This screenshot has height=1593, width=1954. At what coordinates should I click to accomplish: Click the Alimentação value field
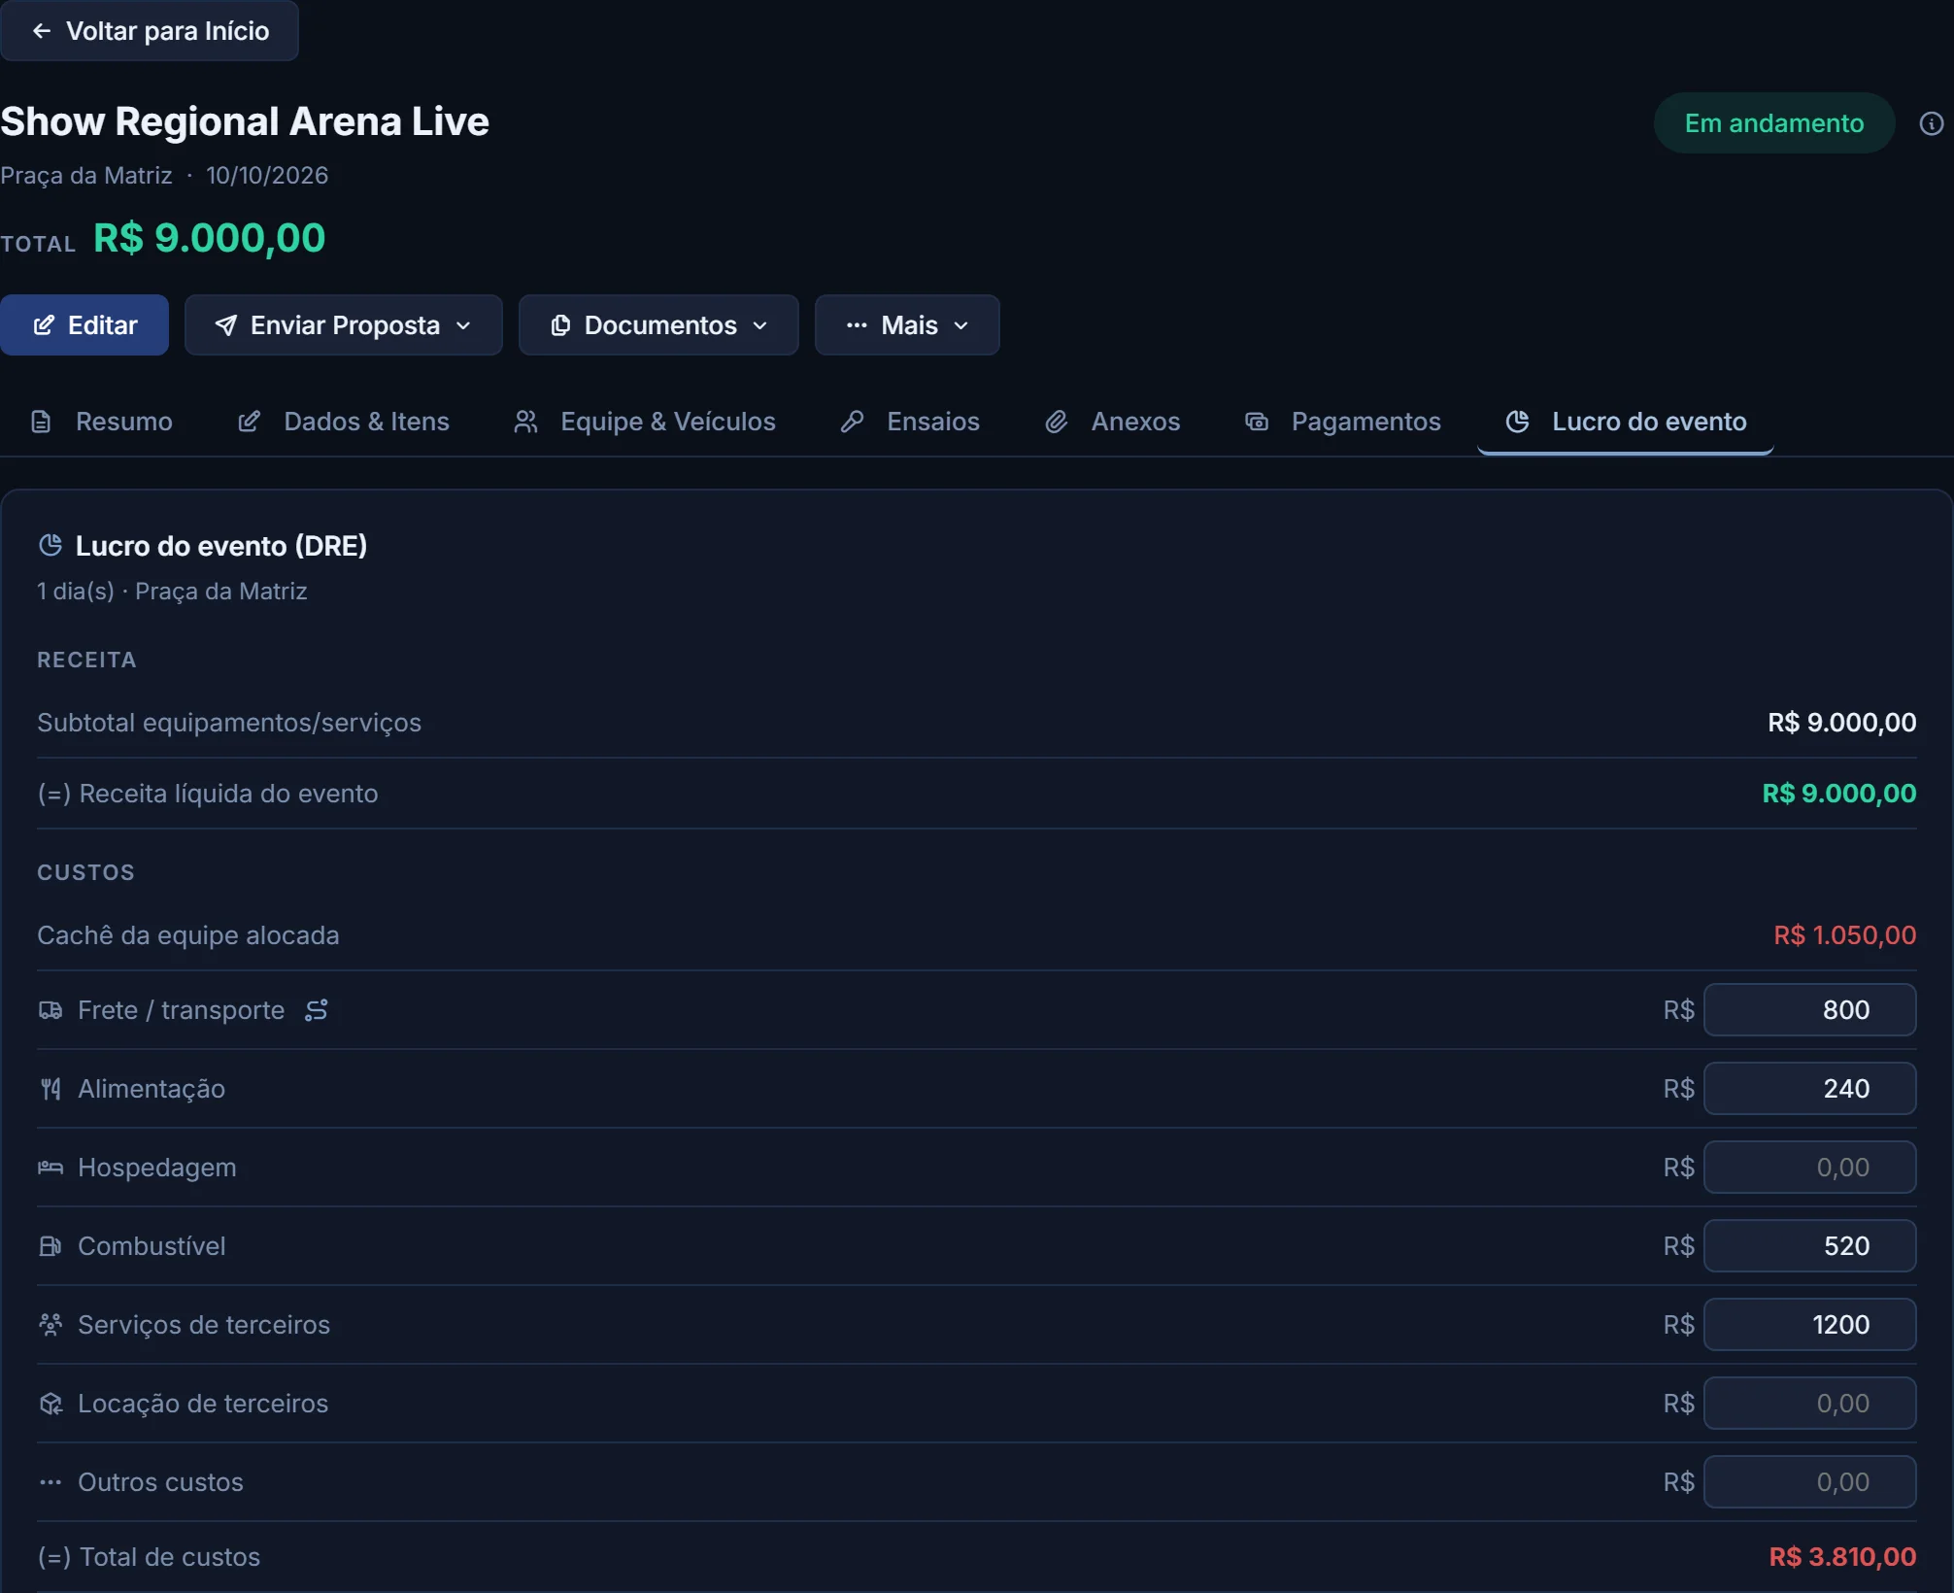(1809, 1089)
